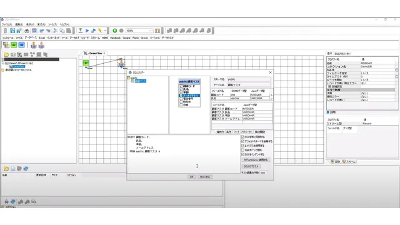Select the second RDB database component

(x=41, y=45)
